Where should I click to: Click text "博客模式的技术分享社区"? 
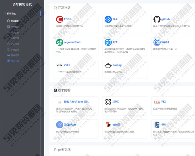pyautogui.click(x=165, y=49)
